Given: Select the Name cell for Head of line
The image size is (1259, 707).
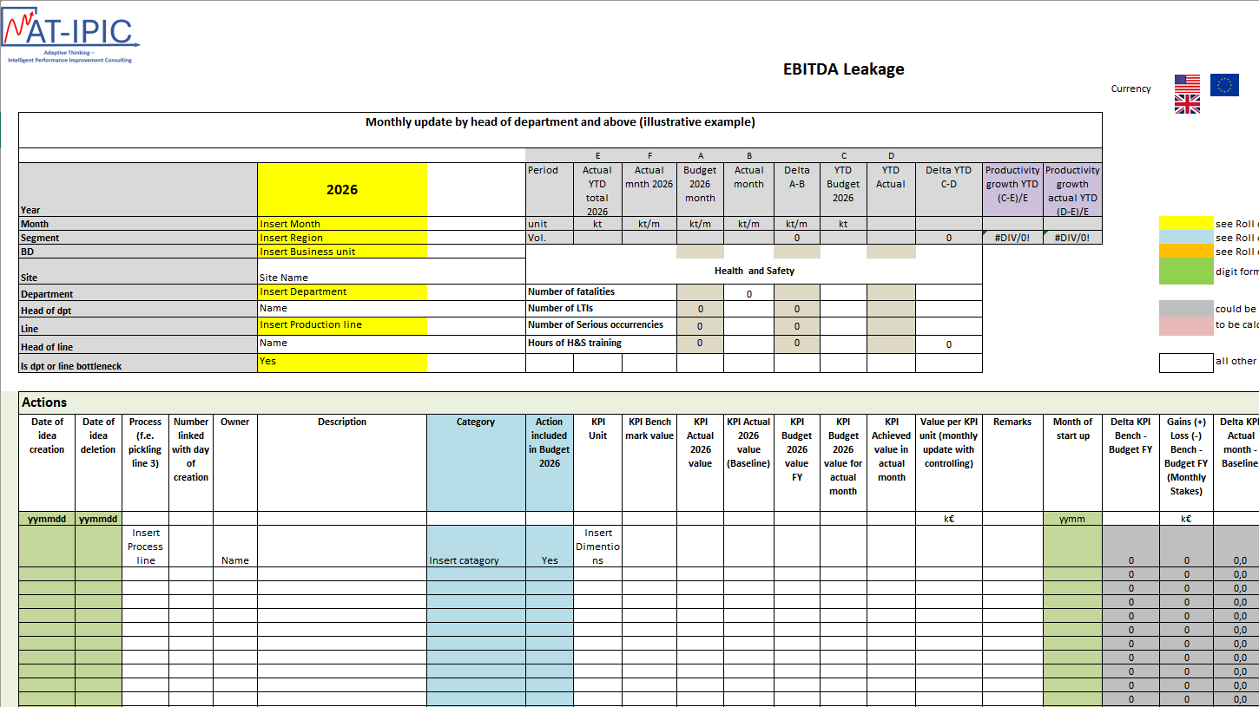Looking at the screenshot, I should click(342, 344).
